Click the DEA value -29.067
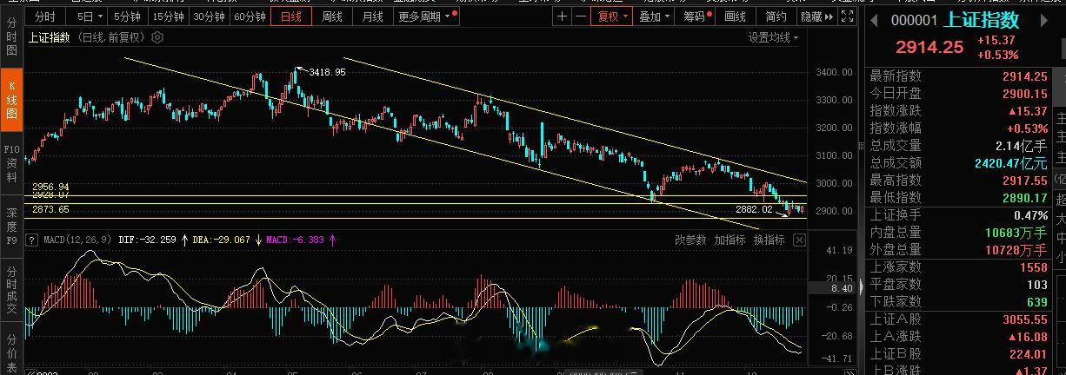The height and width of the screenshot is (375, 1066). click(231, 240)
